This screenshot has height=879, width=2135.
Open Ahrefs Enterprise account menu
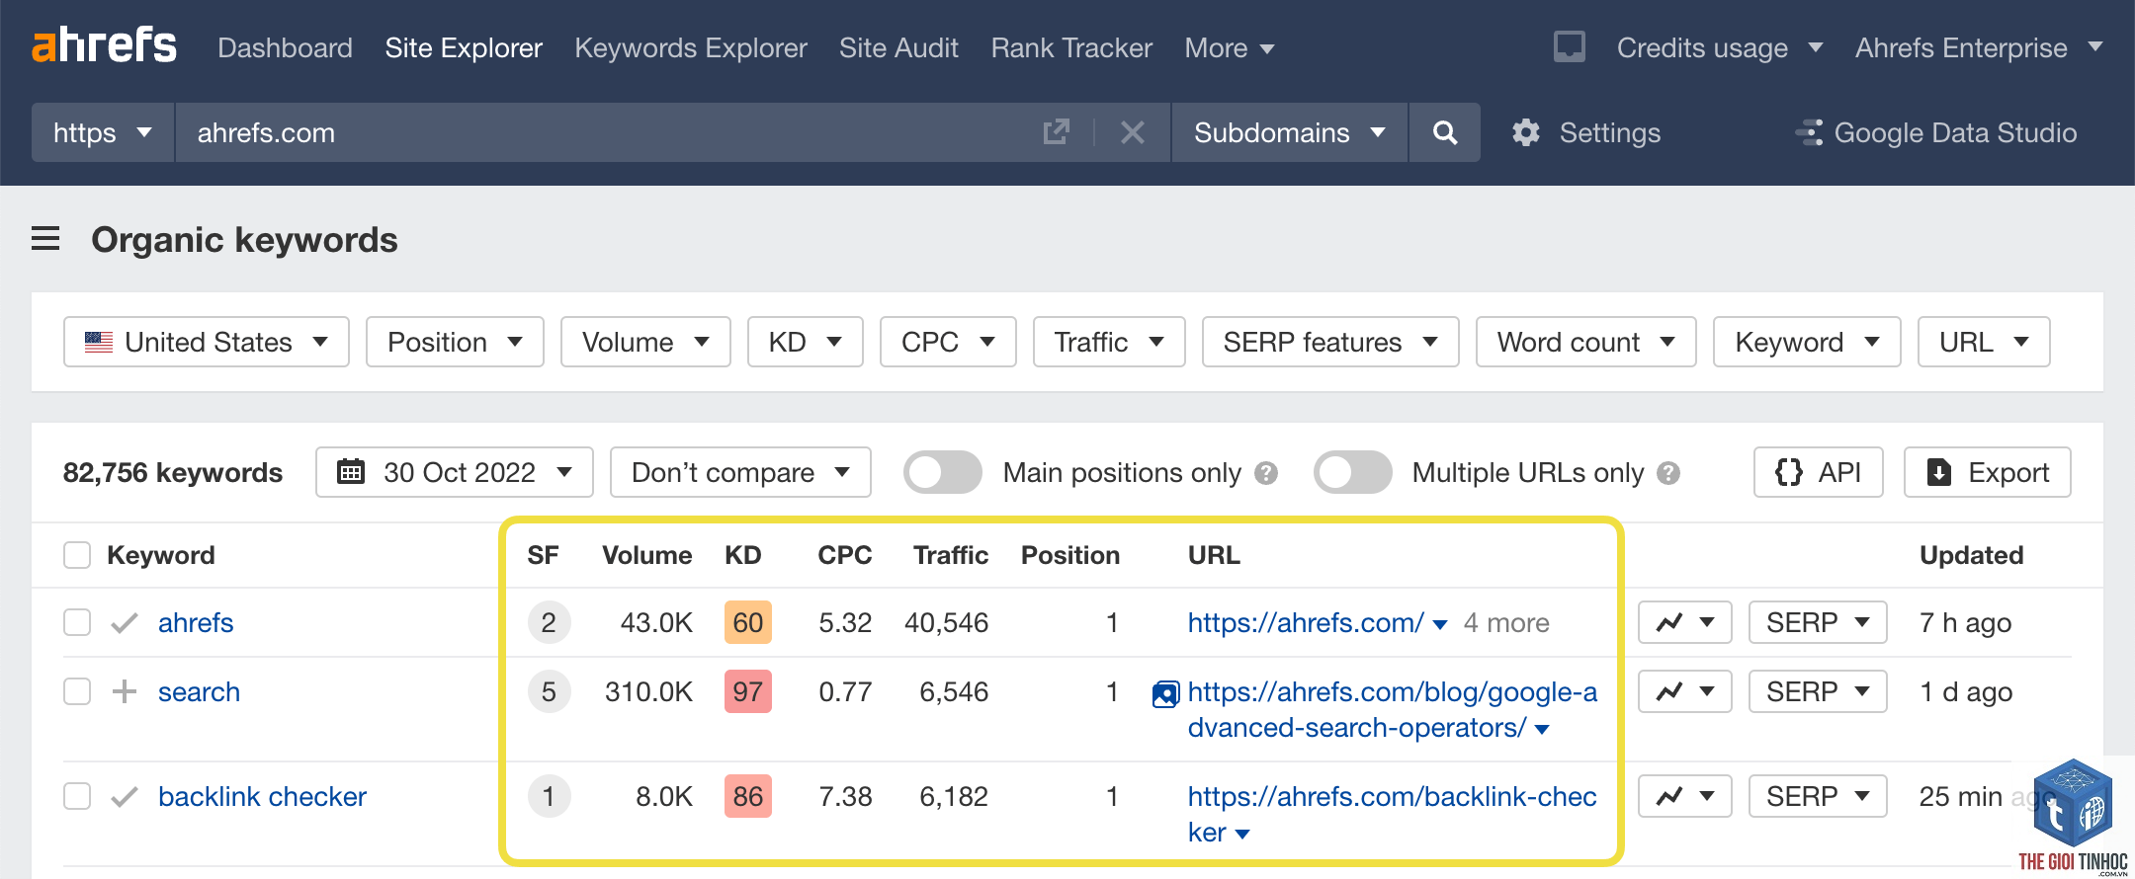point(1978,47)
